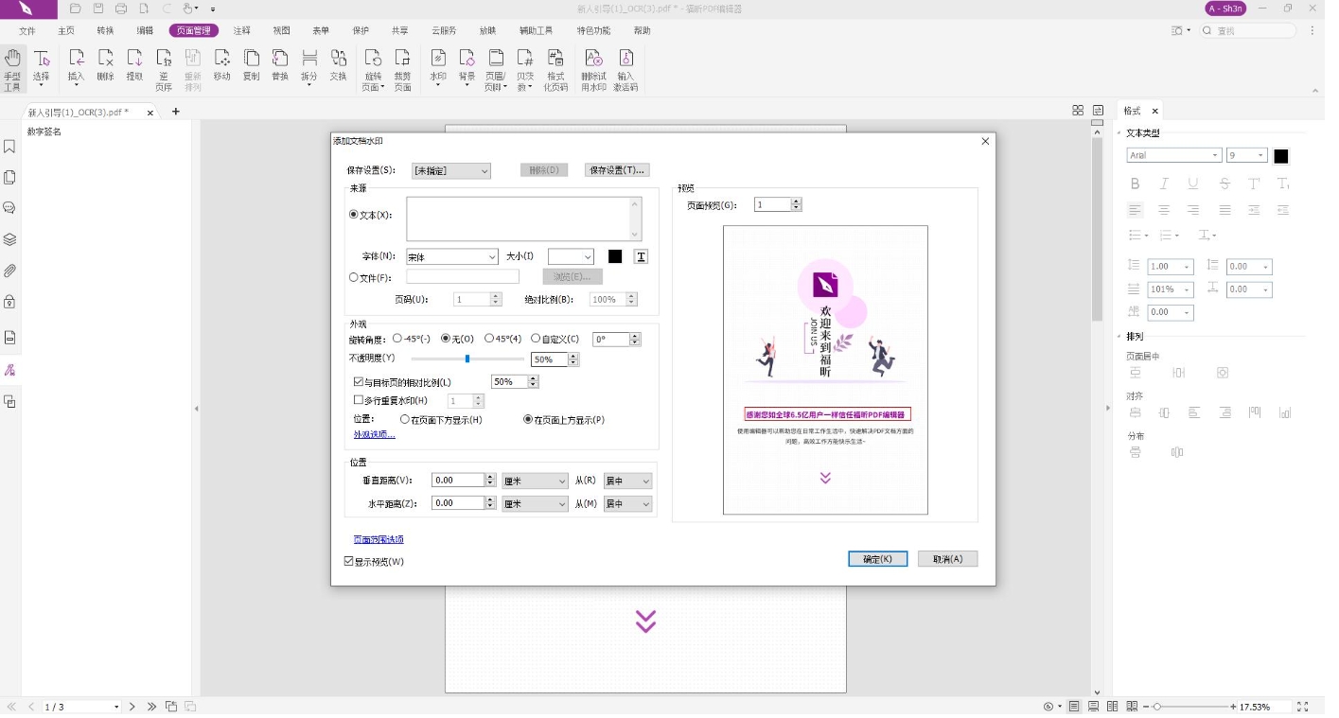Image resolution: width=1339 pixels, height=718 pixels.
Task: Expand the saved settings dropdown
Action: 451,171
